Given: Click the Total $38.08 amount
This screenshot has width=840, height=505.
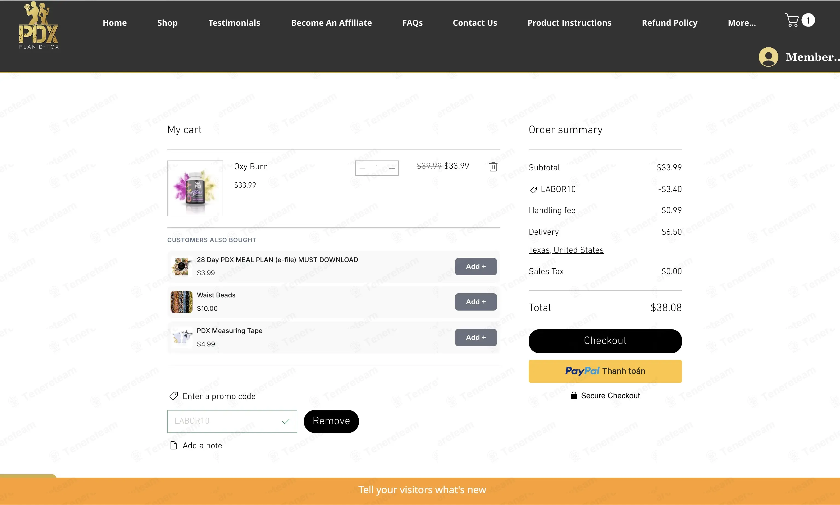Looking at the screenshot, I should [666, 308].
